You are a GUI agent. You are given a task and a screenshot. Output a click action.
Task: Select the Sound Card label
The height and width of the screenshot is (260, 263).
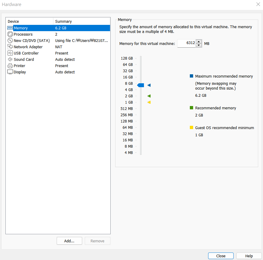pyautogui.click(x=24, y=60)
